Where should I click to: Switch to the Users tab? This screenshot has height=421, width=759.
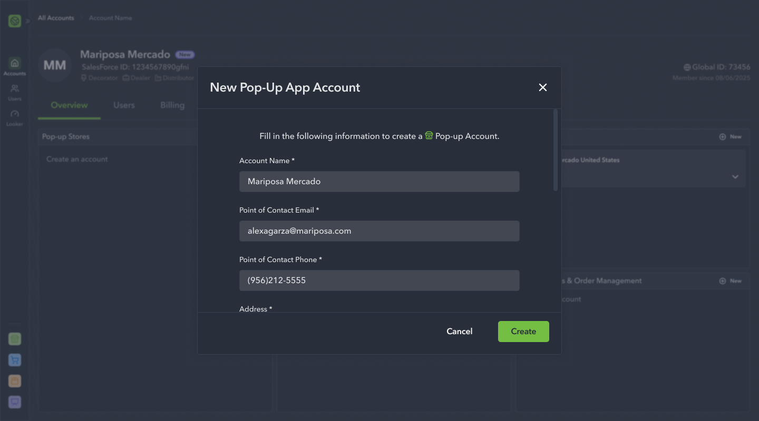(124, 105)
